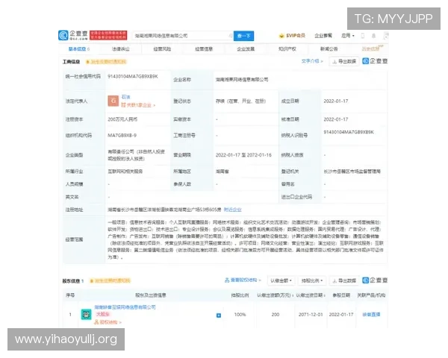
Task: Click the red official registry banner badge
Action: tap(108, 35)
